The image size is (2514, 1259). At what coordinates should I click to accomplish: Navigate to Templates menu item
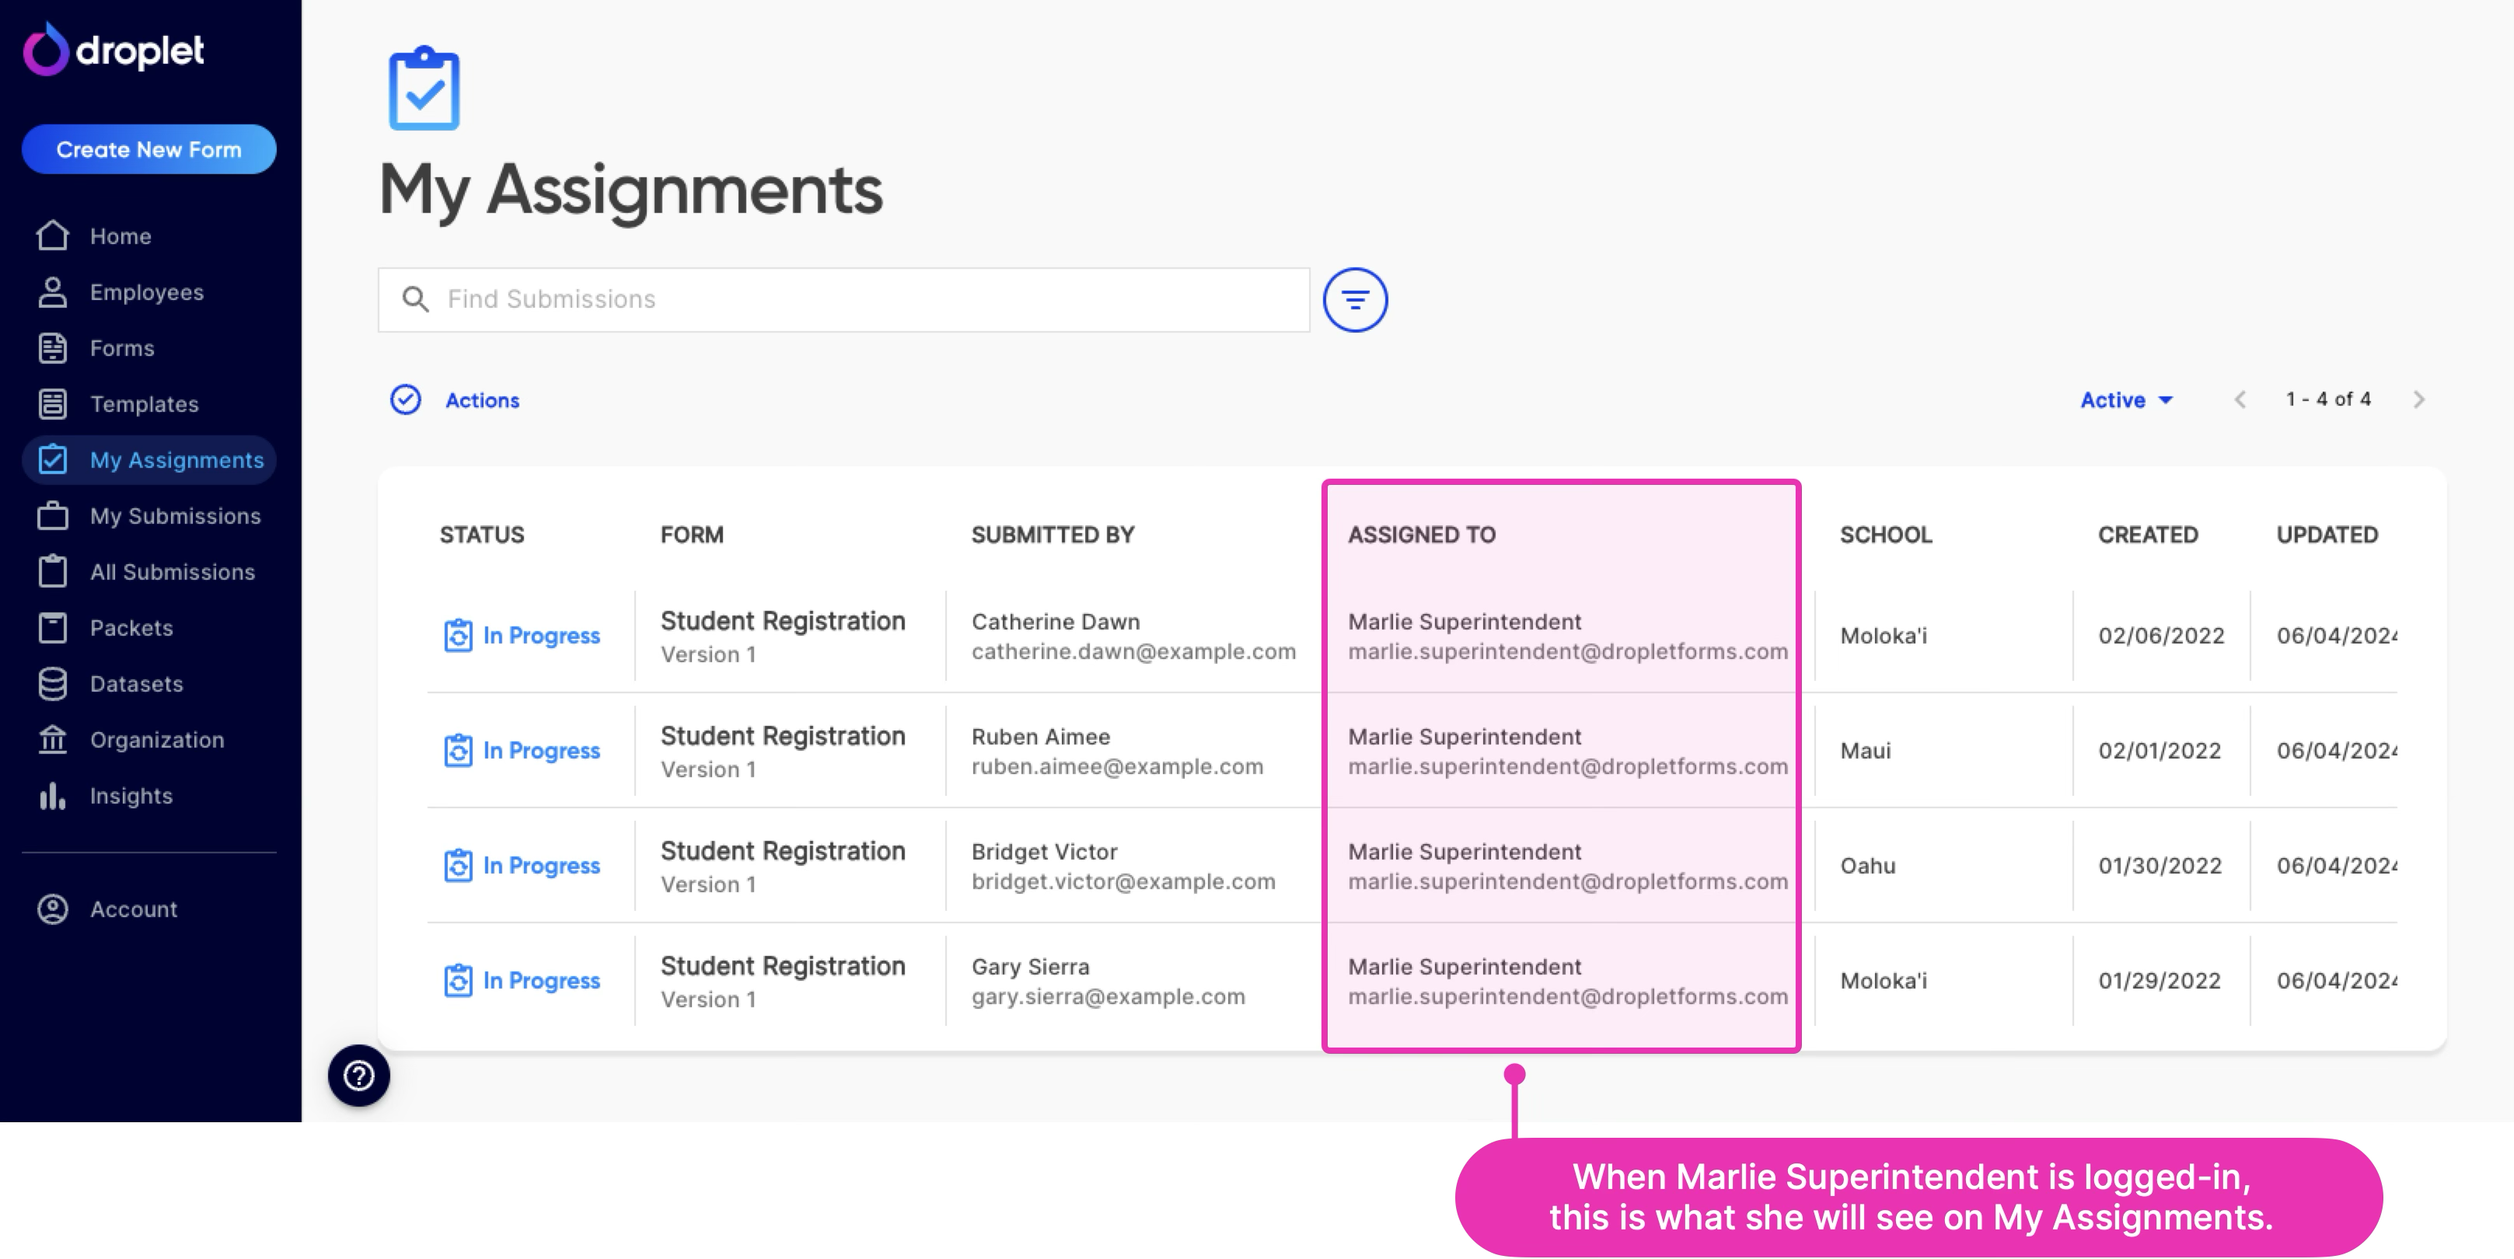click(x=144, y=404)
